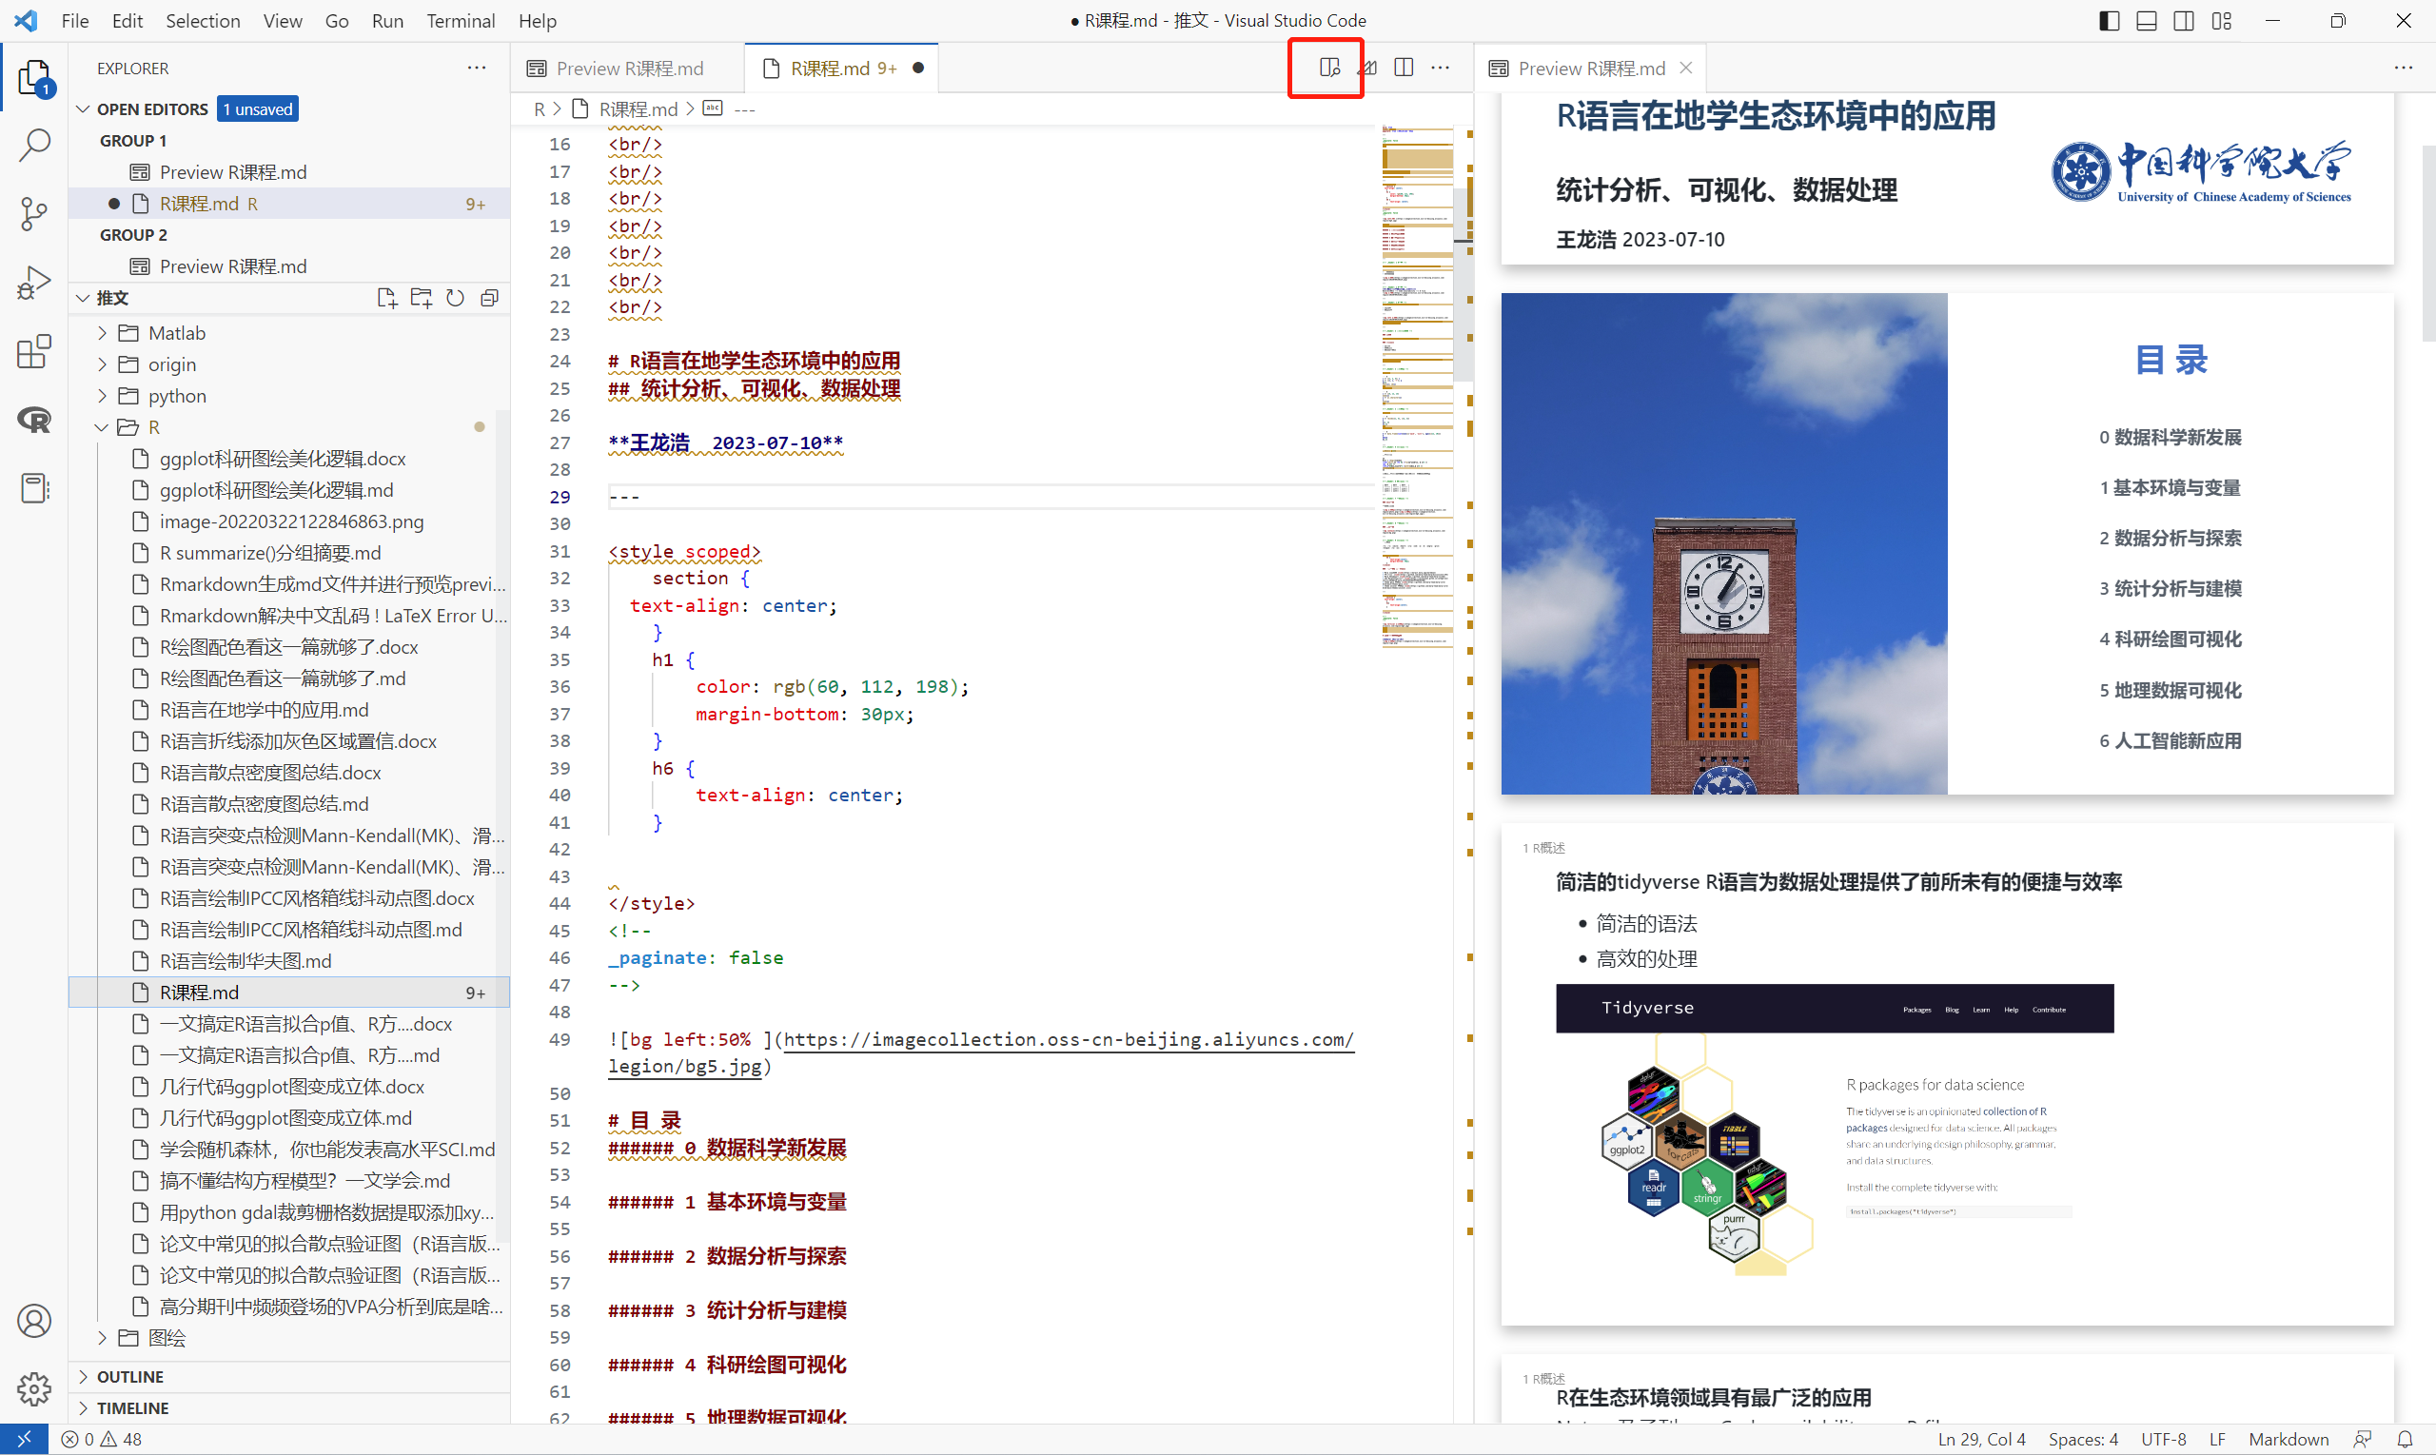Collapse all folders in Explorer
This screenshot has height=1455, width=2436.
pos(489,298)
